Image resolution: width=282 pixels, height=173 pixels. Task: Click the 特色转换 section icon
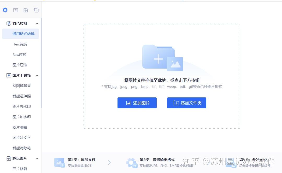pyautogui.click(x=9, y=23)
